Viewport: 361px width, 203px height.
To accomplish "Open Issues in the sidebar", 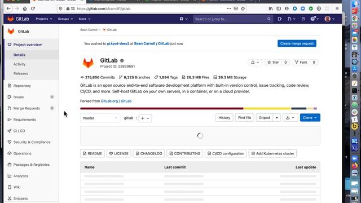I will tap(19, 97).
